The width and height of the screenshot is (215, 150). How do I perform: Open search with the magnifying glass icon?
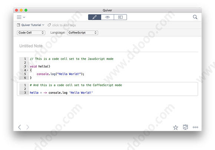point(195,17)
